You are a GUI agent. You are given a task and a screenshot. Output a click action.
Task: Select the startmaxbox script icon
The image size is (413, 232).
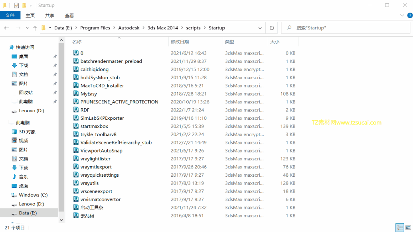[x=76, y=126]
